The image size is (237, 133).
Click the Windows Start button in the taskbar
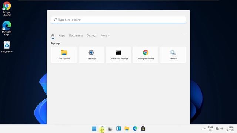pyautogui.click(x=94, y=129)
